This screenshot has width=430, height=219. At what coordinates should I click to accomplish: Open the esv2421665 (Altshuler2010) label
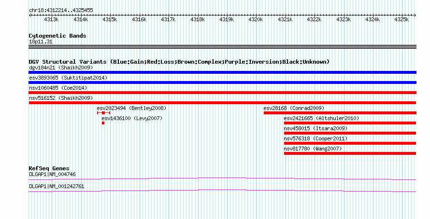(321, 118)
